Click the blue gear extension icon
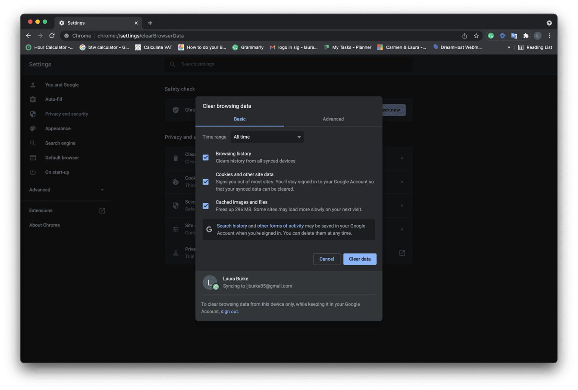The width and height of the screenshot is (578, 390). [502, 36]
